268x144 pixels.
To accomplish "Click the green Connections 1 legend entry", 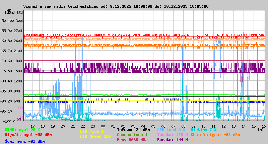I will tap(132, 135).
